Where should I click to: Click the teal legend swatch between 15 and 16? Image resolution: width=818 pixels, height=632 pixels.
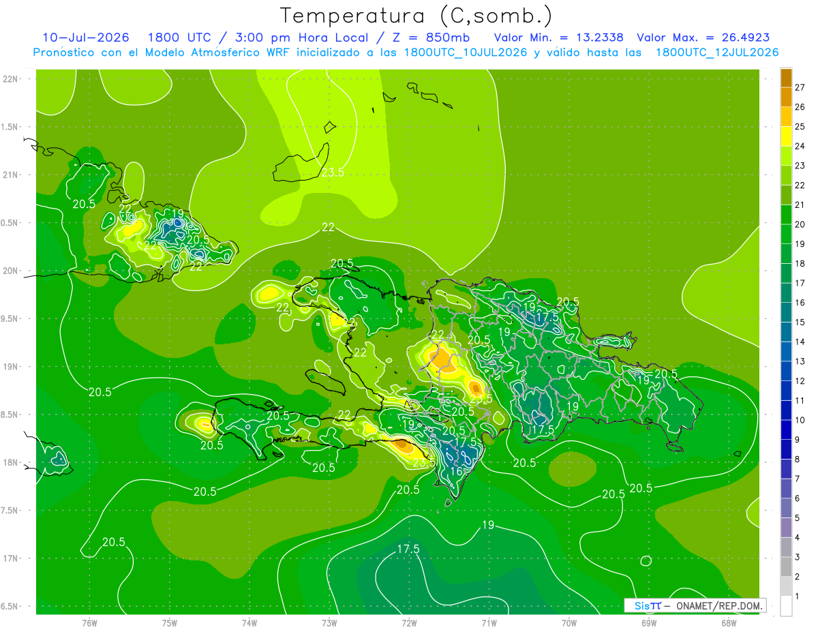pos(786,312)
